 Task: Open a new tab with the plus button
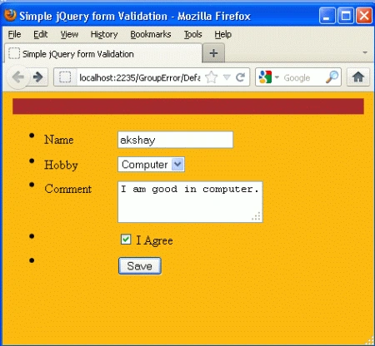coord(213,53)
